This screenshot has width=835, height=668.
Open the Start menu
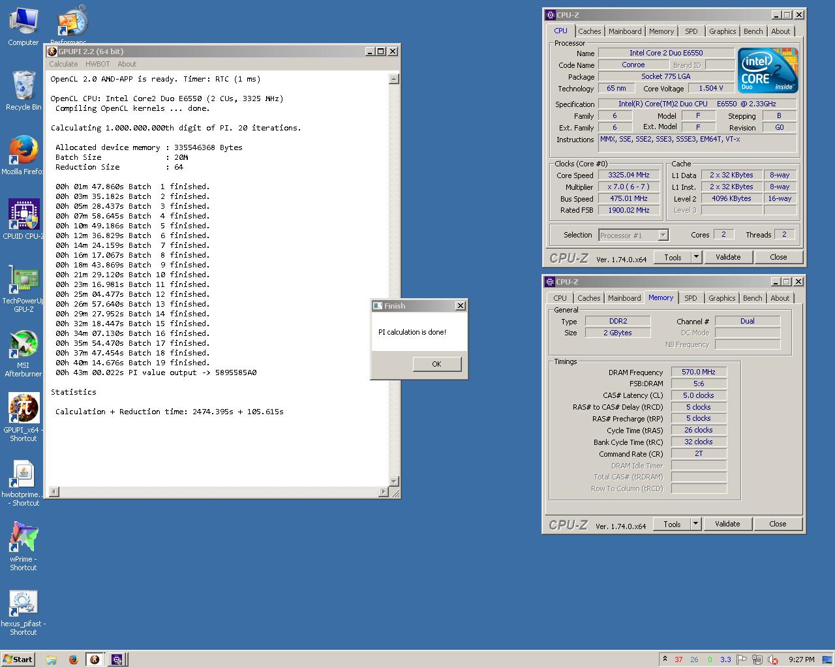pyautogui.click(x=18, y=660)
